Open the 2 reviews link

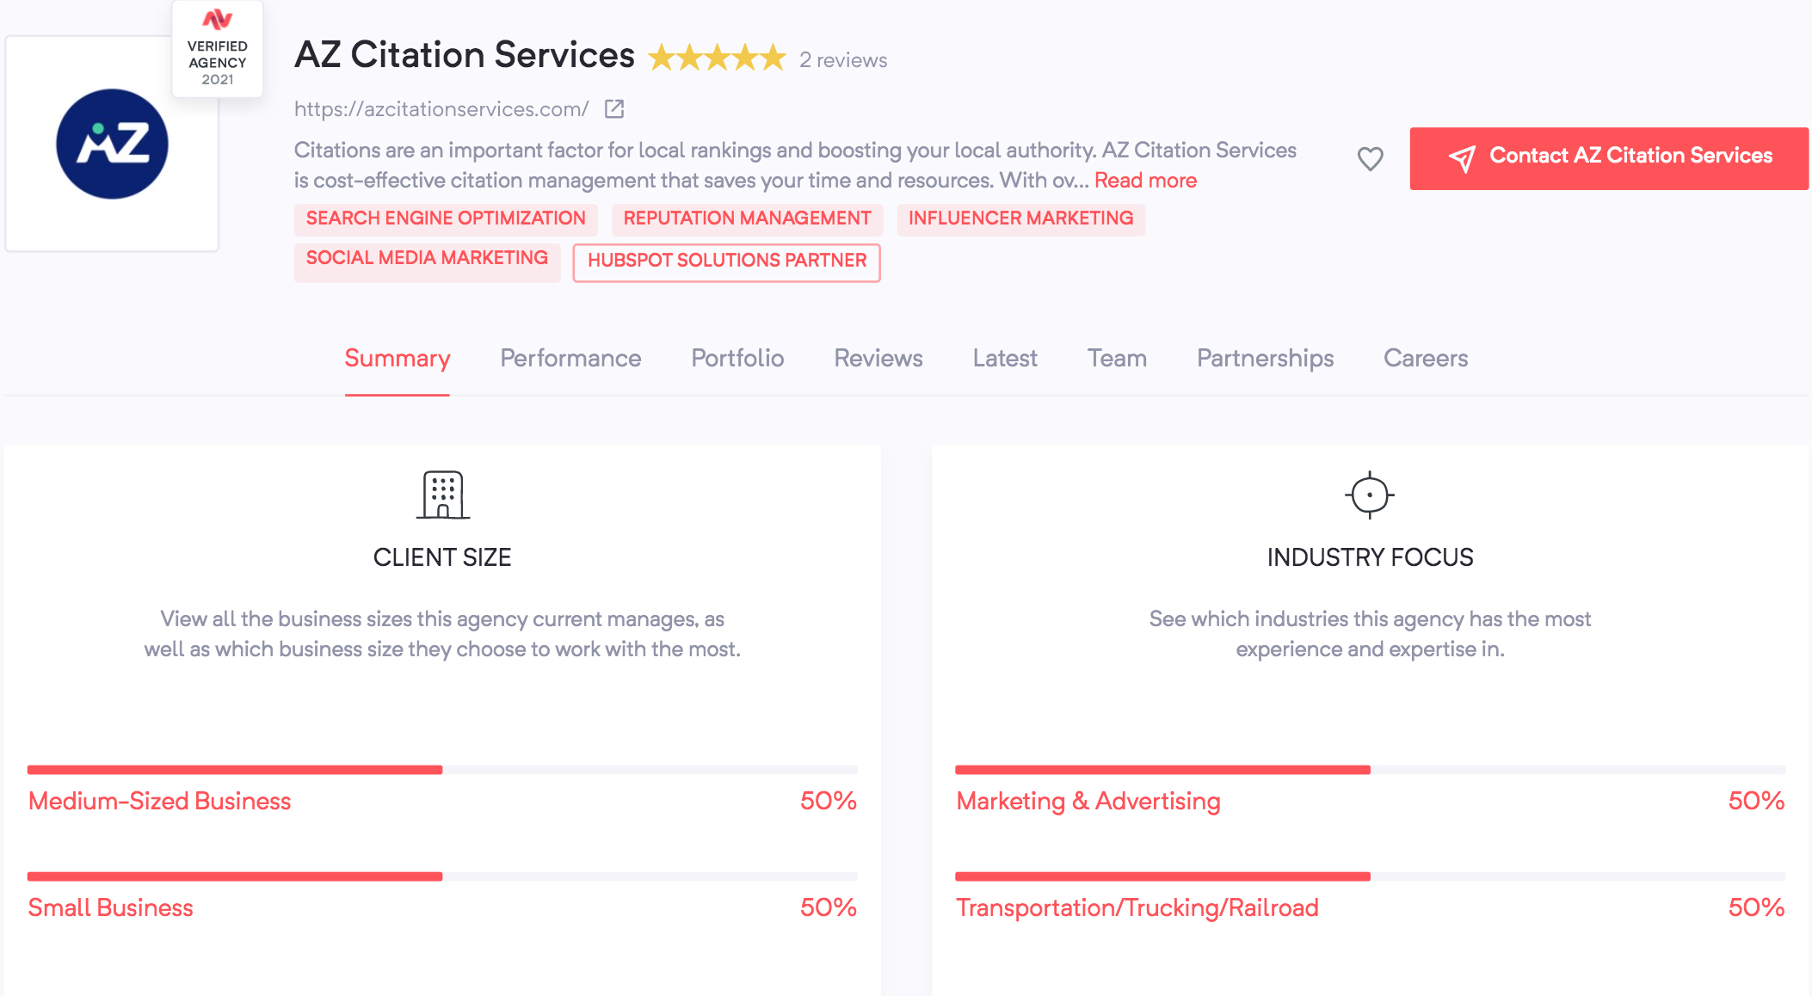[843, 60]
